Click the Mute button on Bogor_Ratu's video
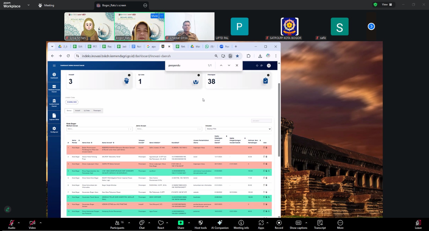429x231 pixels. (154, 16)
